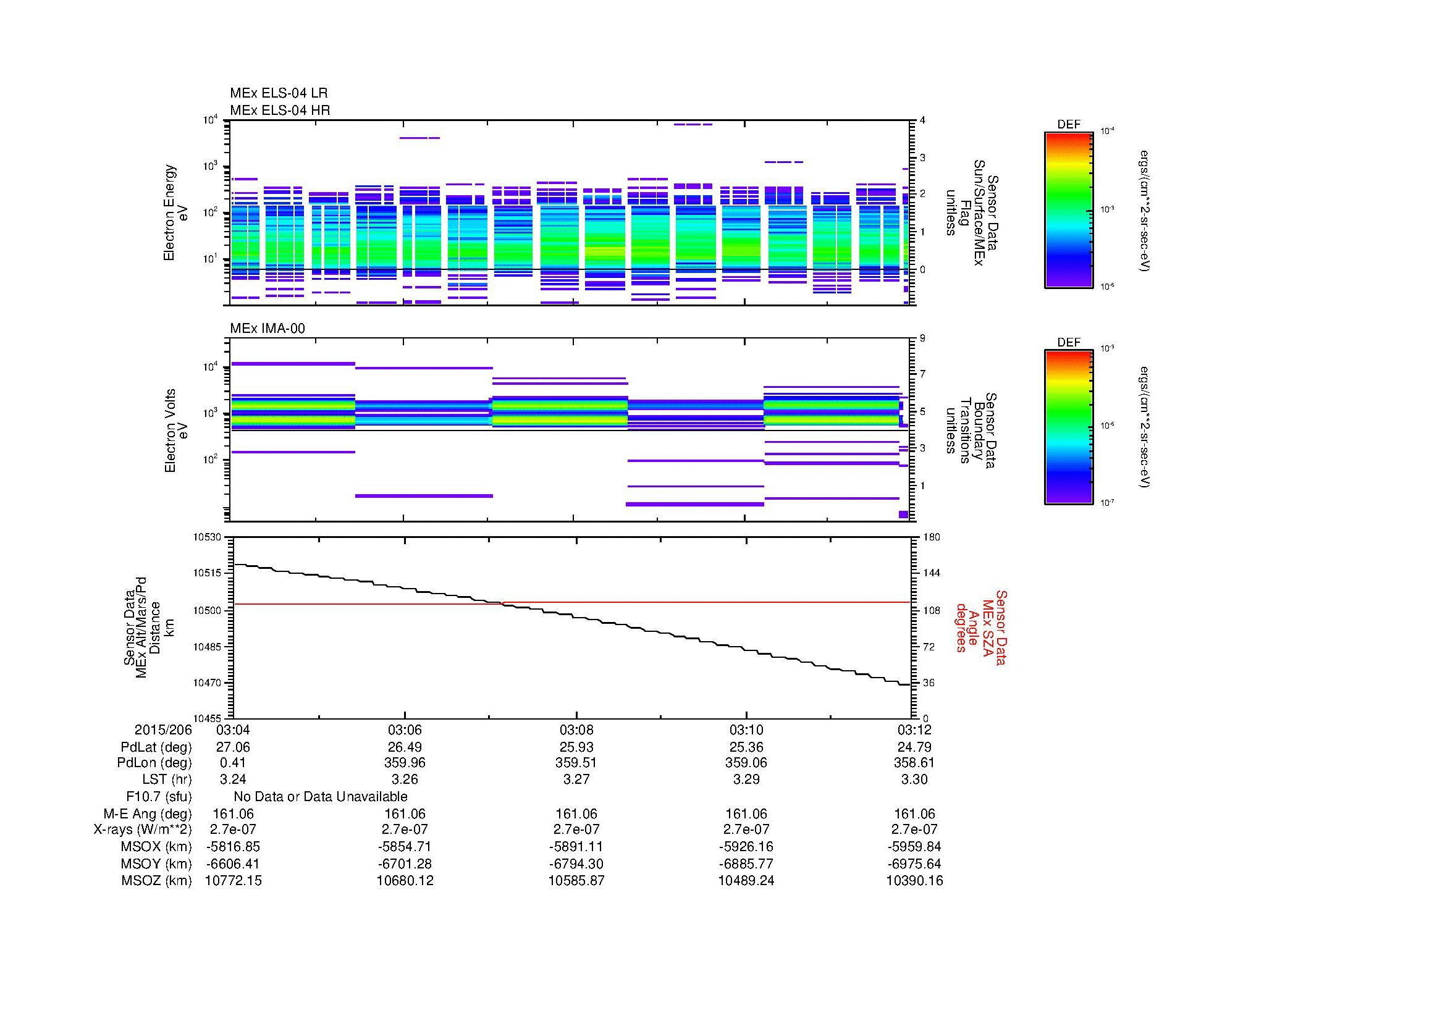The height and width of the screenshot is (1021, 1445).
Task: Click the time tick '03:06'
Action: [x=405, y=729]
